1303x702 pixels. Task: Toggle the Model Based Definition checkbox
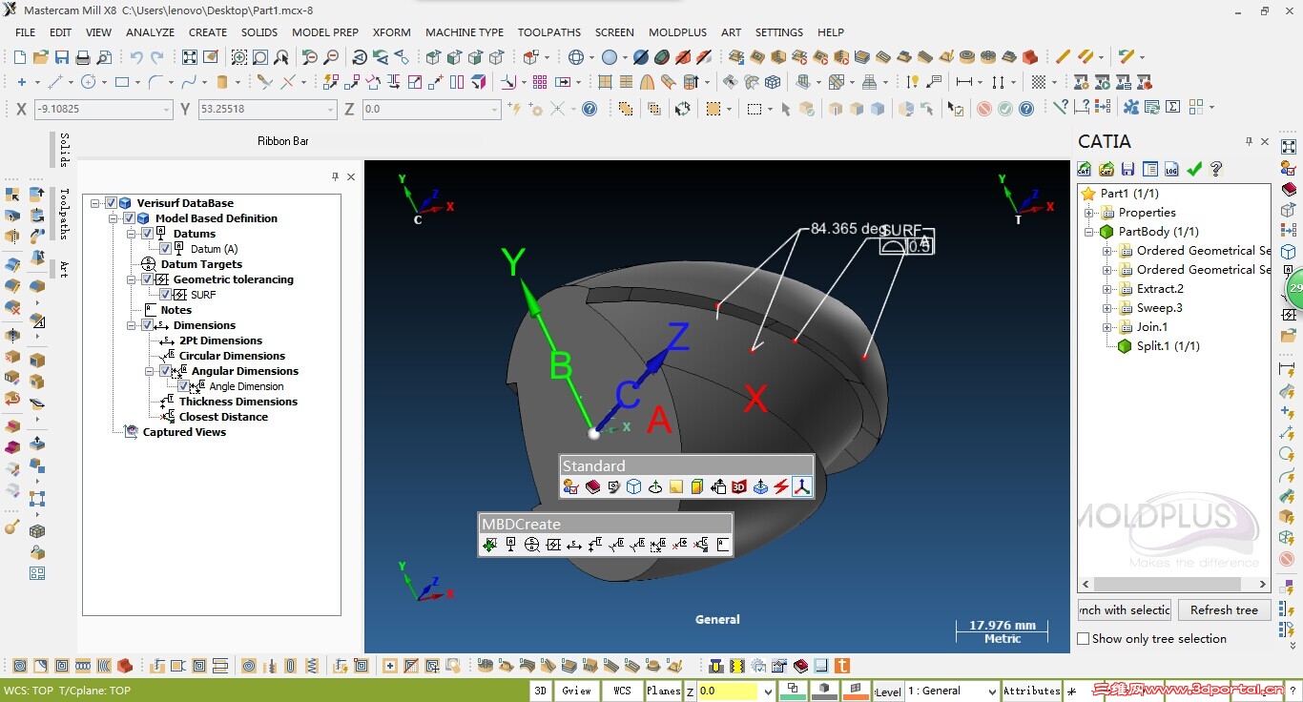point(130,218)
